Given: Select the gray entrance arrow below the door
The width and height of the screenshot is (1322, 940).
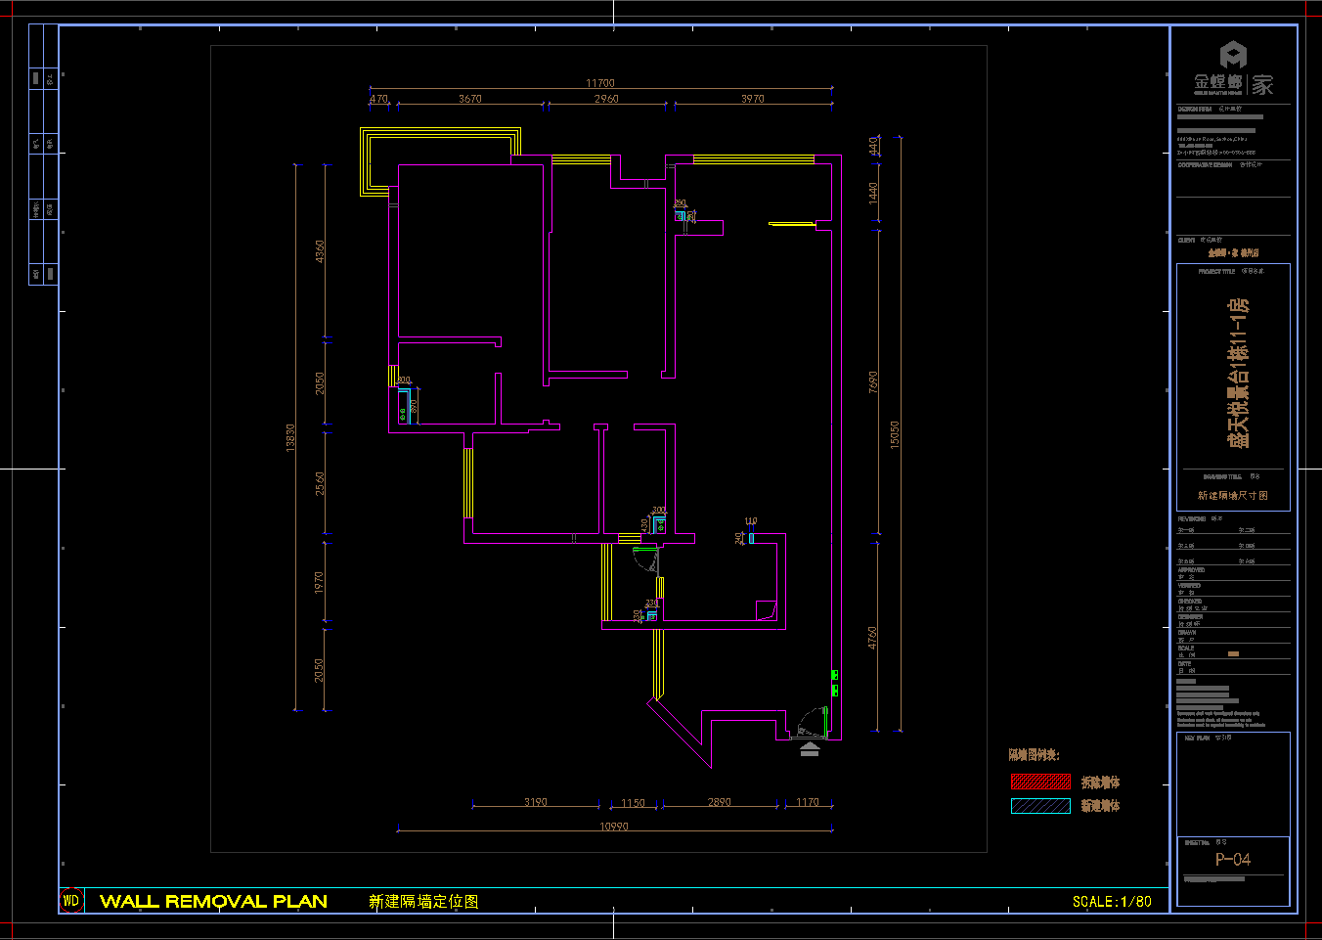Looking at the screenshot, I should tap(810, 749).
